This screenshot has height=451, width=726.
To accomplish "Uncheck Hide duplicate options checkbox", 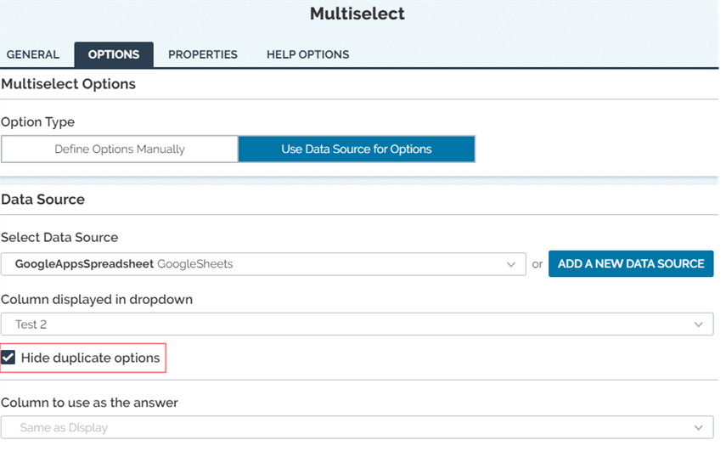I will coord(8,358).
